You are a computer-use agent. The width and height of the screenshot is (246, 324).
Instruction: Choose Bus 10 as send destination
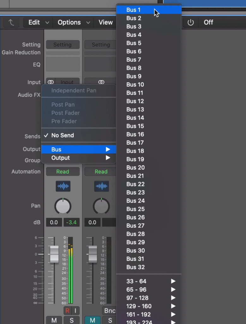149,84
